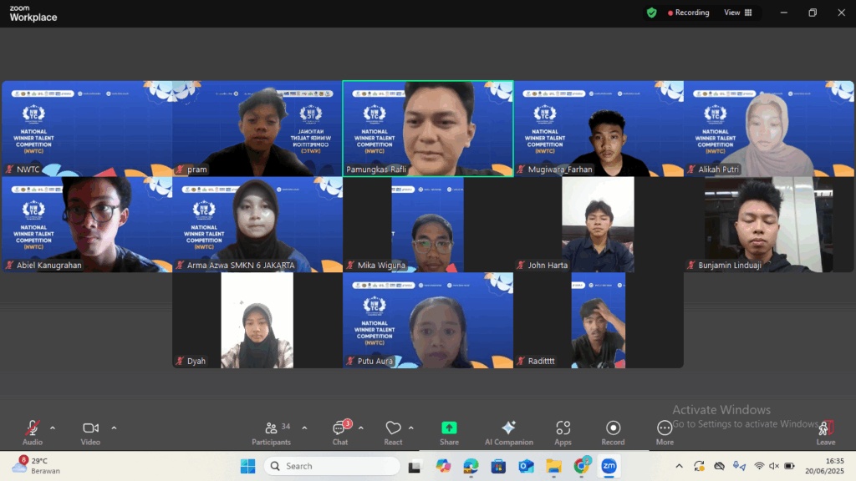The width and height of the screenshot is (856, 481).
Task: Open the More options menu
Action: click(665, 433)
